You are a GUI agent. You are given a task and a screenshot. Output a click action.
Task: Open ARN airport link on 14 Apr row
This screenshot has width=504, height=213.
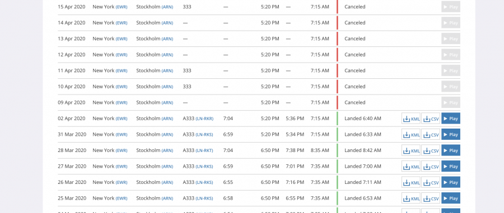point(167,23)
